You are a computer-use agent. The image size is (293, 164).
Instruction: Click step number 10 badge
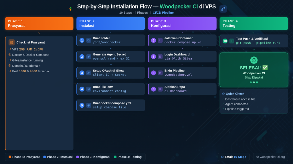coord(225,41)
